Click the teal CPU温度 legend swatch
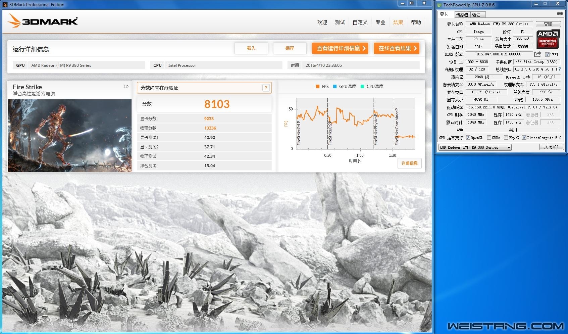This screenshot has height=334, width=568. pos(362,87)
